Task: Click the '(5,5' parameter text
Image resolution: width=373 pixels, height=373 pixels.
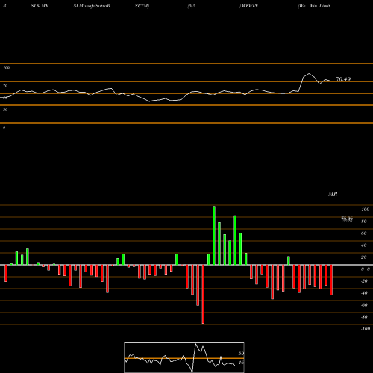Action: (192, 6)
